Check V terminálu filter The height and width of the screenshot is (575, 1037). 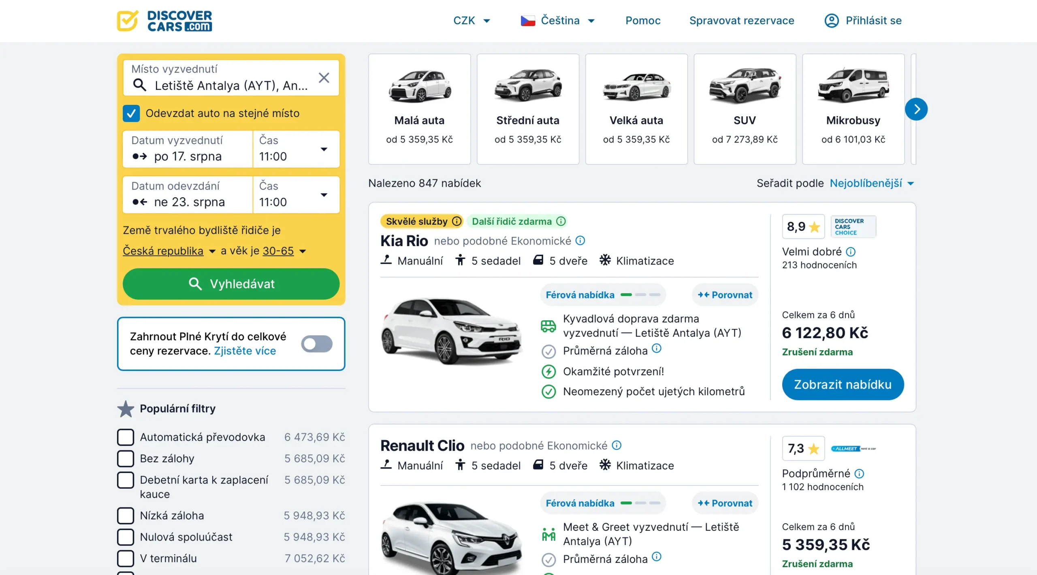click(126, 558)
